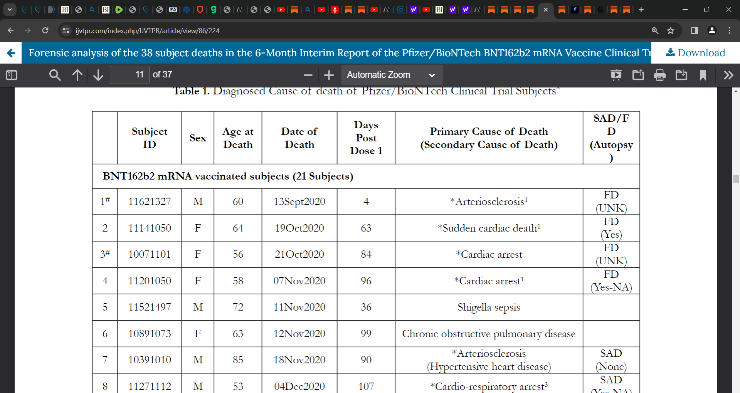Open the Automatic Zoom dropdown
Viewport: 740px width, 393px height.
(x=392, y=75)
